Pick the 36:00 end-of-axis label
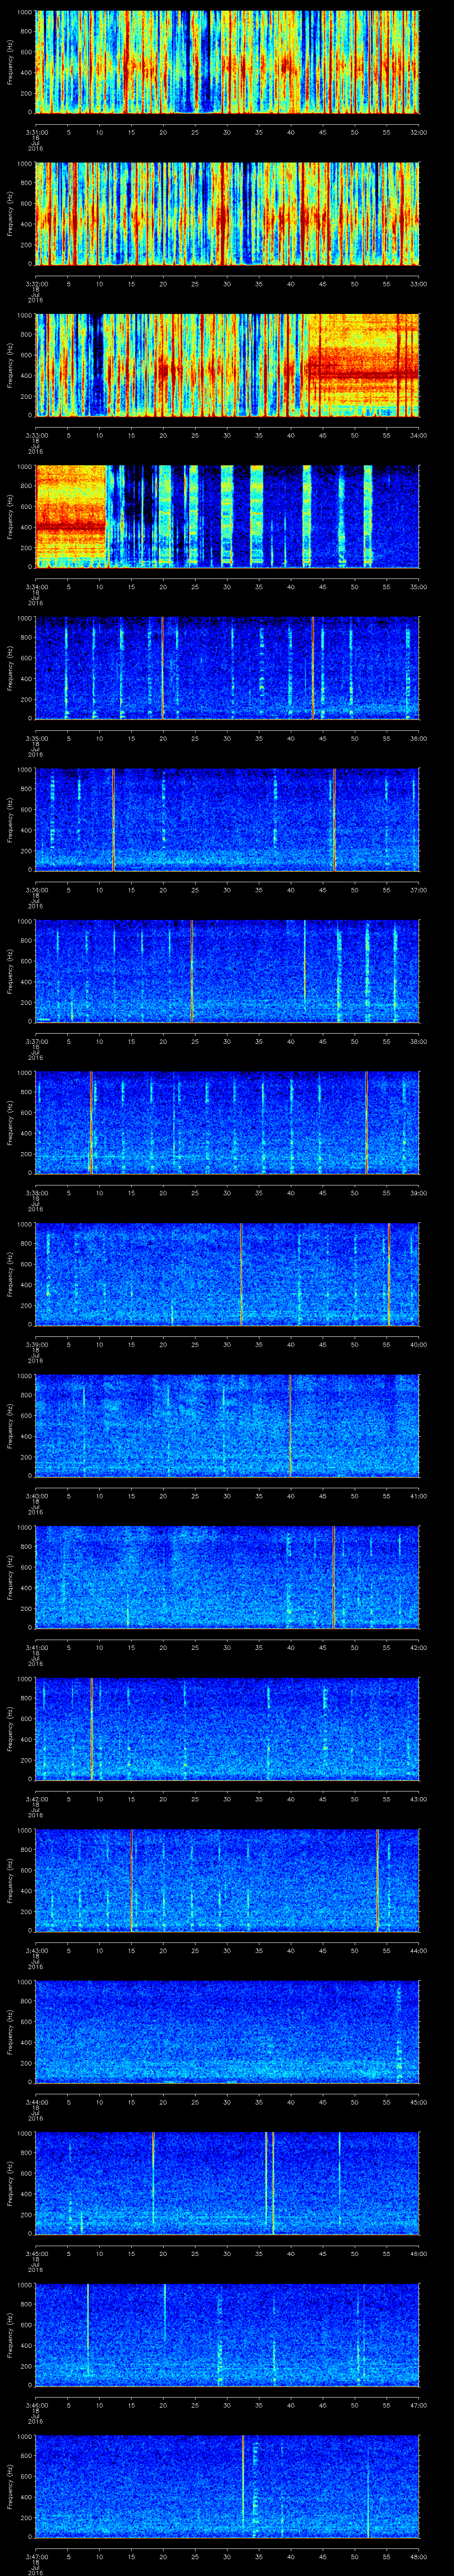The image size is (454, 2576). tap(418, 738)
